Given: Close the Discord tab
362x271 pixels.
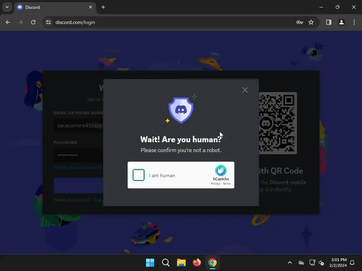Looking at the screenshot, I should coord(90,7).
